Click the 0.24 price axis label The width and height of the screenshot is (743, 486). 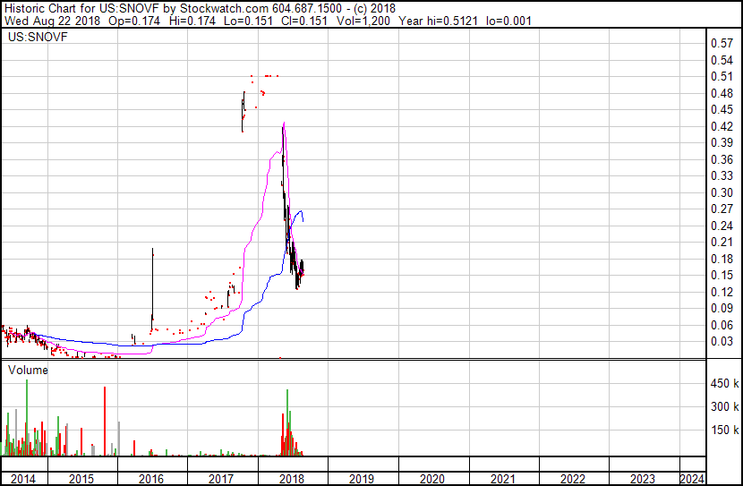722,226
